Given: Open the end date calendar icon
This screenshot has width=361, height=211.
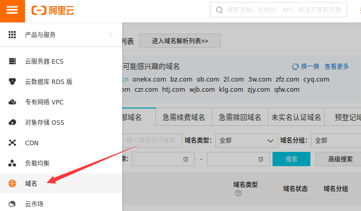Looking at the screenshot, I should point(261,159).
